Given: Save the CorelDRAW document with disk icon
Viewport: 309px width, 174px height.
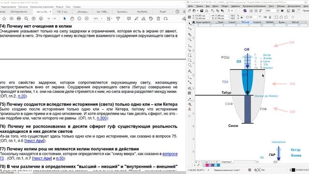Looking at the screenshot, I should point(202,11).
